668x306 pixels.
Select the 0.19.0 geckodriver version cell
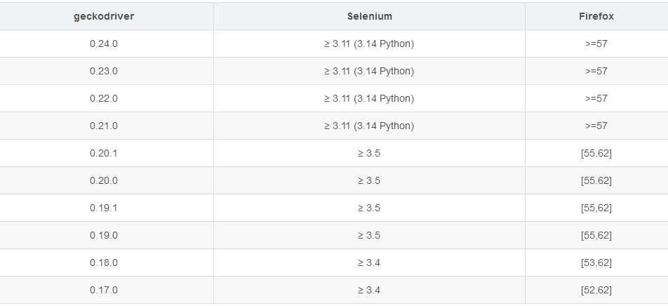click(x=104, y=235)
